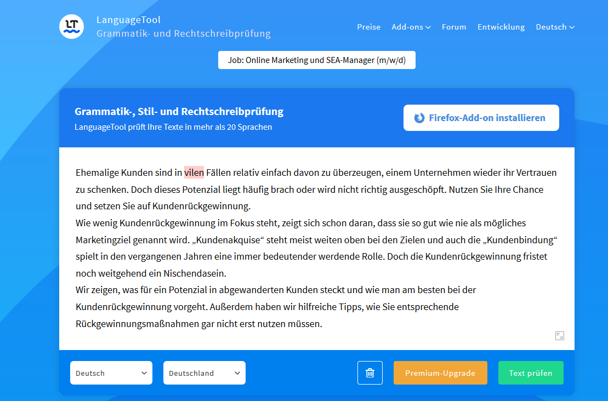Open the Deutschland variant dropdown
This screenshot has height=401, width=608.
click(x=204, y=373)
